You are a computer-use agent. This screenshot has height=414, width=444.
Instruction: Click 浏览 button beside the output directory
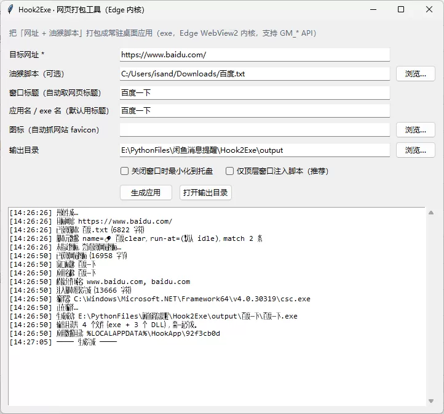(x=415, y=150)
